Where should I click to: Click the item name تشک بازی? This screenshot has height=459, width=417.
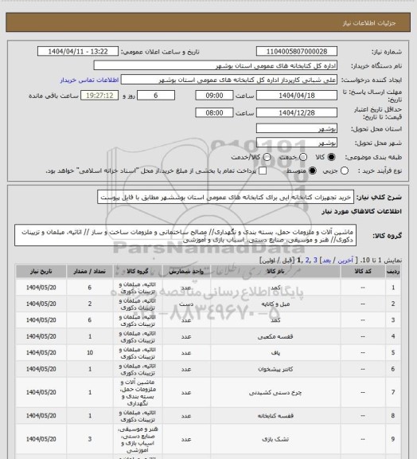click(275, 439)
